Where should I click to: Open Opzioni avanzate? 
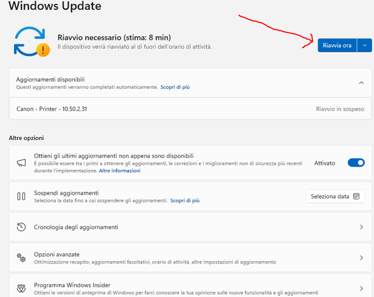(x=190, y=258)
